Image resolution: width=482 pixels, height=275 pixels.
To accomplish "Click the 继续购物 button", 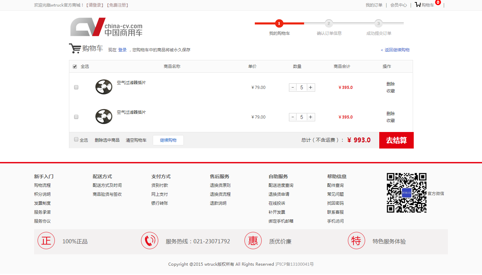I will point(168,140).
